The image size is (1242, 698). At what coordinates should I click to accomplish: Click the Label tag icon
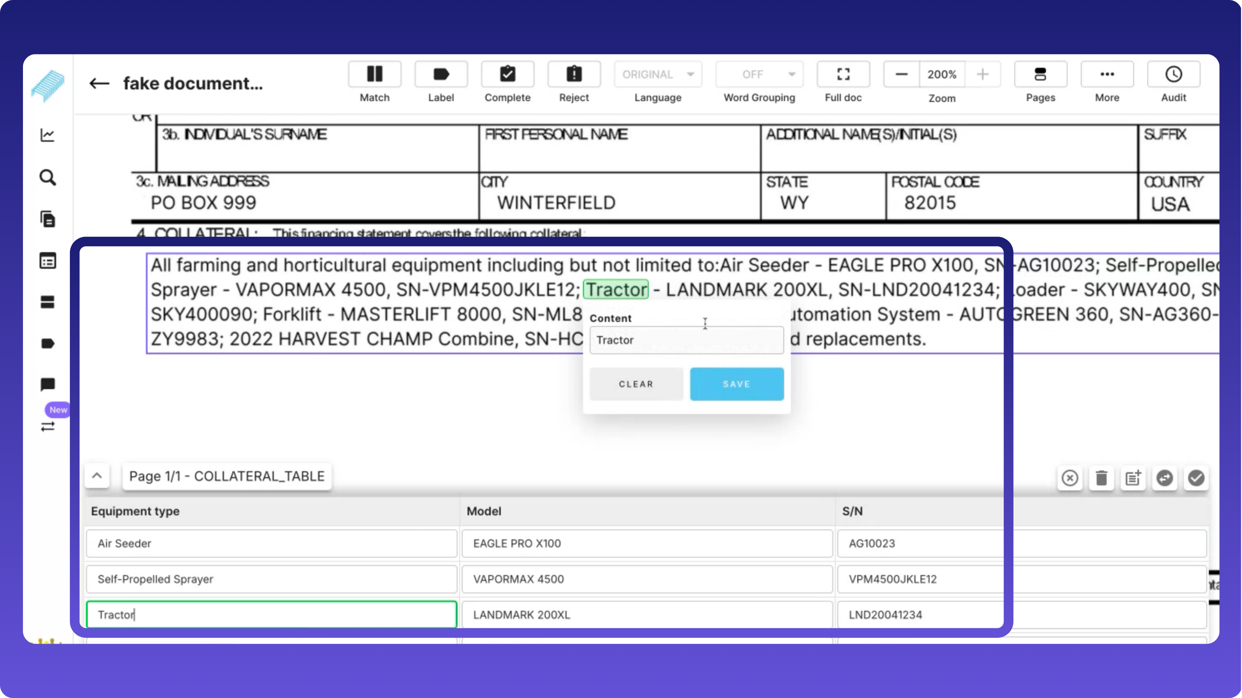[441, 74]
